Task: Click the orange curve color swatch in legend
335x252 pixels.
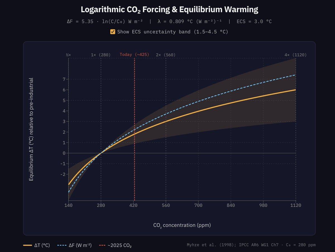Action: [x=28, y=245]
